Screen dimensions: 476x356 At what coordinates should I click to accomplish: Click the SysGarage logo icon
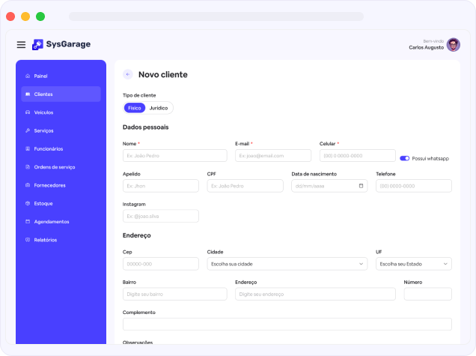tap(37, 45)
